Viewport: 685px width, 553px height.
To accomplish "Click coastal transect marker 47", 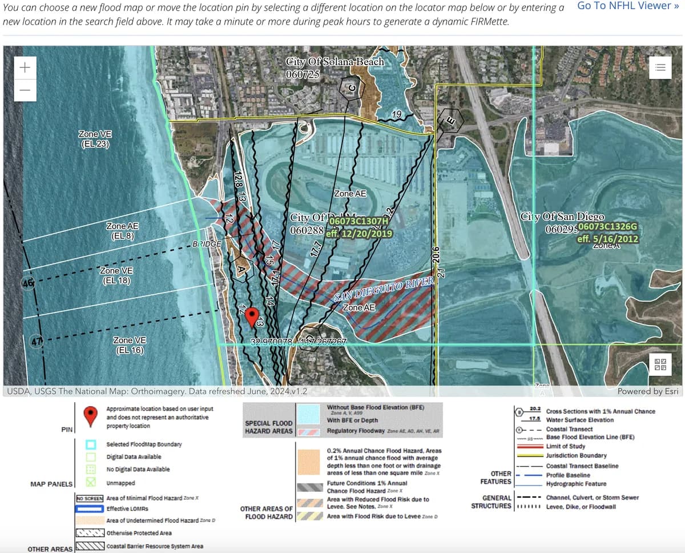I will coord(37,342).
